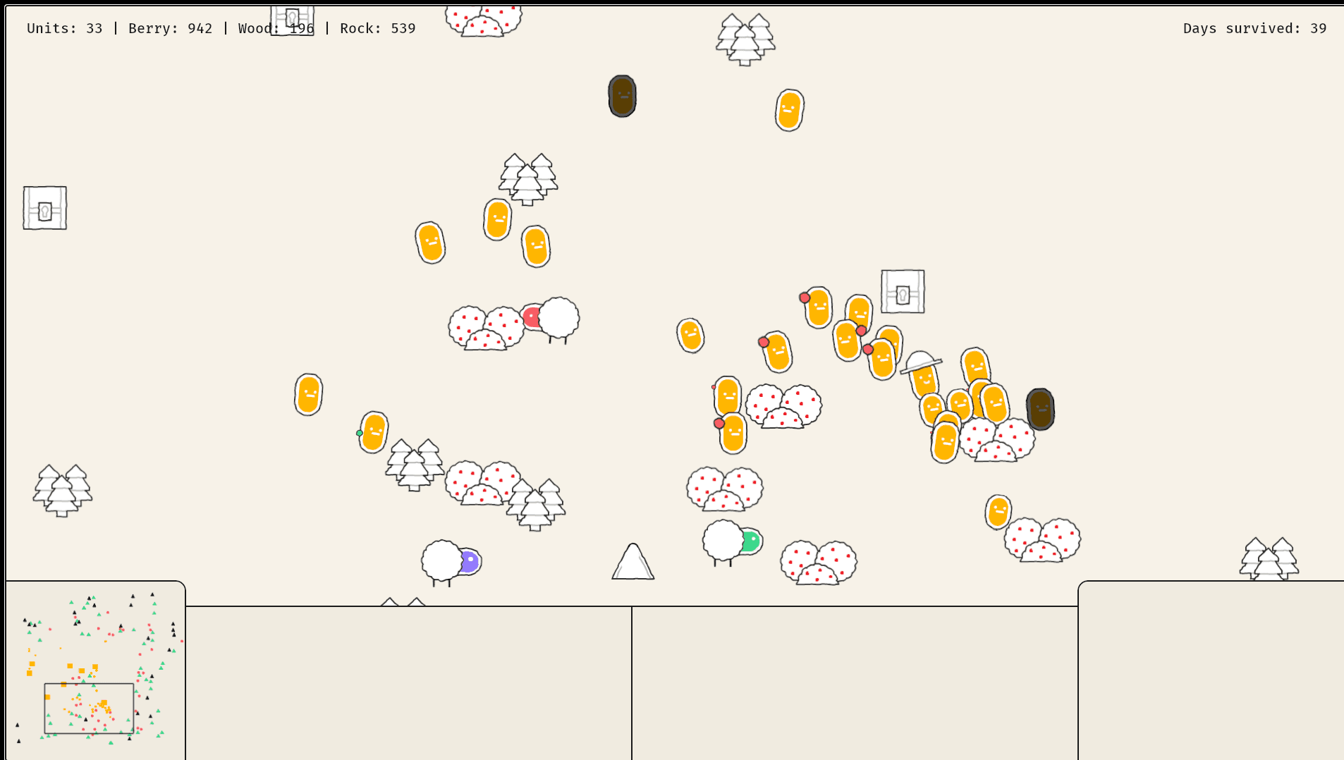Click the pine trees at the bottom right corner
Image resolution: width=1344 pixels, height=760 pixels.
point(1269,559)
